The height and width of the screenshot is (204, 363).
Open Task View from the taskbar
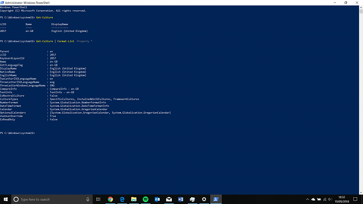[98, 199]
